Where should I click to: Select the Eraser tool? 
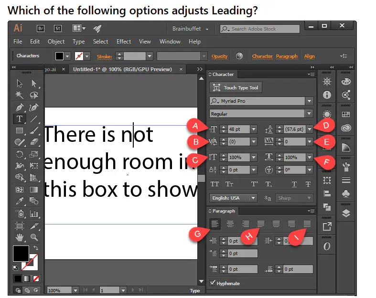coord(34,142)
